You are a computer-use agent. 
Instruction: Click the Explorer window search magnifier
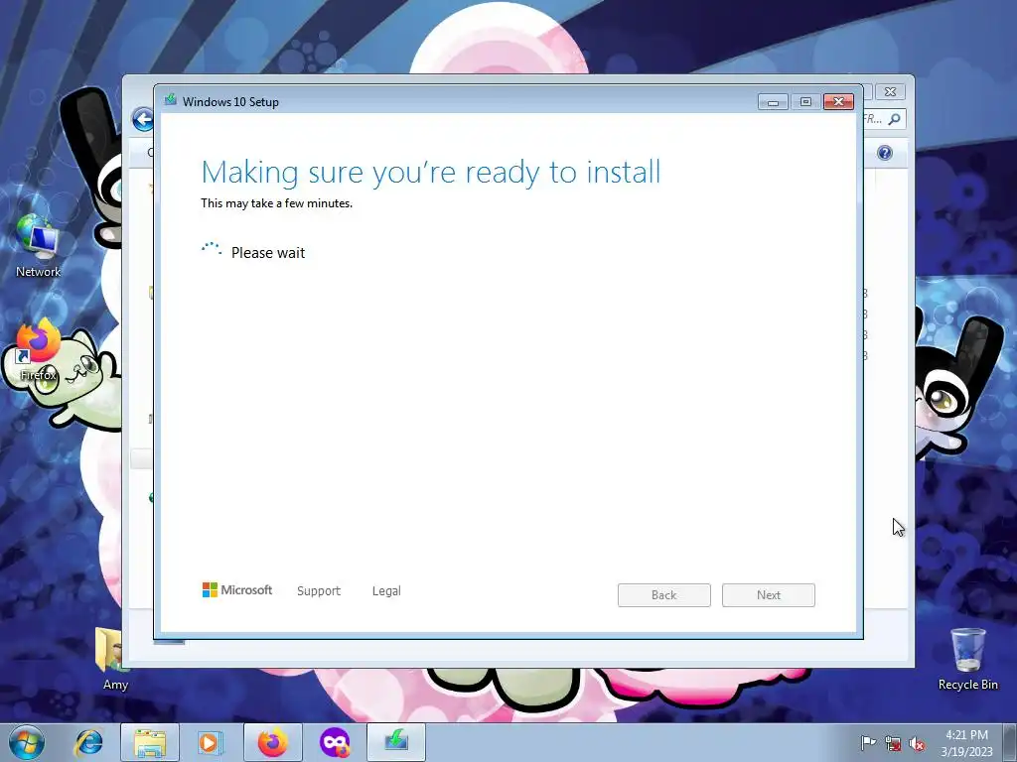tap(895, 119)
